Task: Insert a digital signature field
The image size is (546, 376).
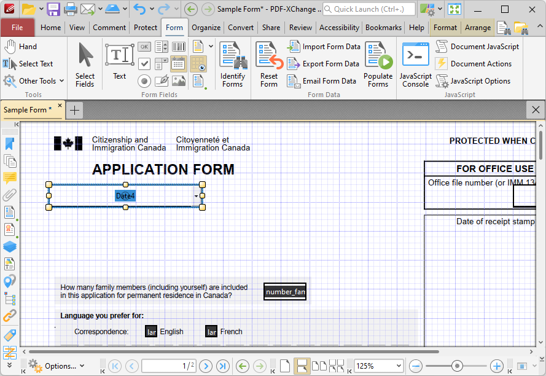Action: click(162, 81)
